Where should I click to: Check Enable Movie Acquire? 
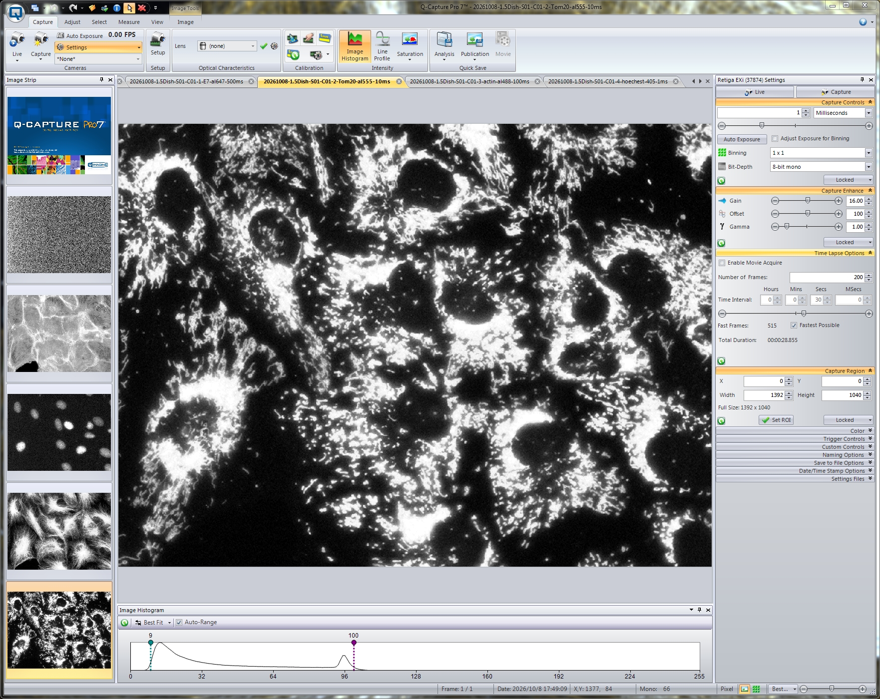pos(722,263)
